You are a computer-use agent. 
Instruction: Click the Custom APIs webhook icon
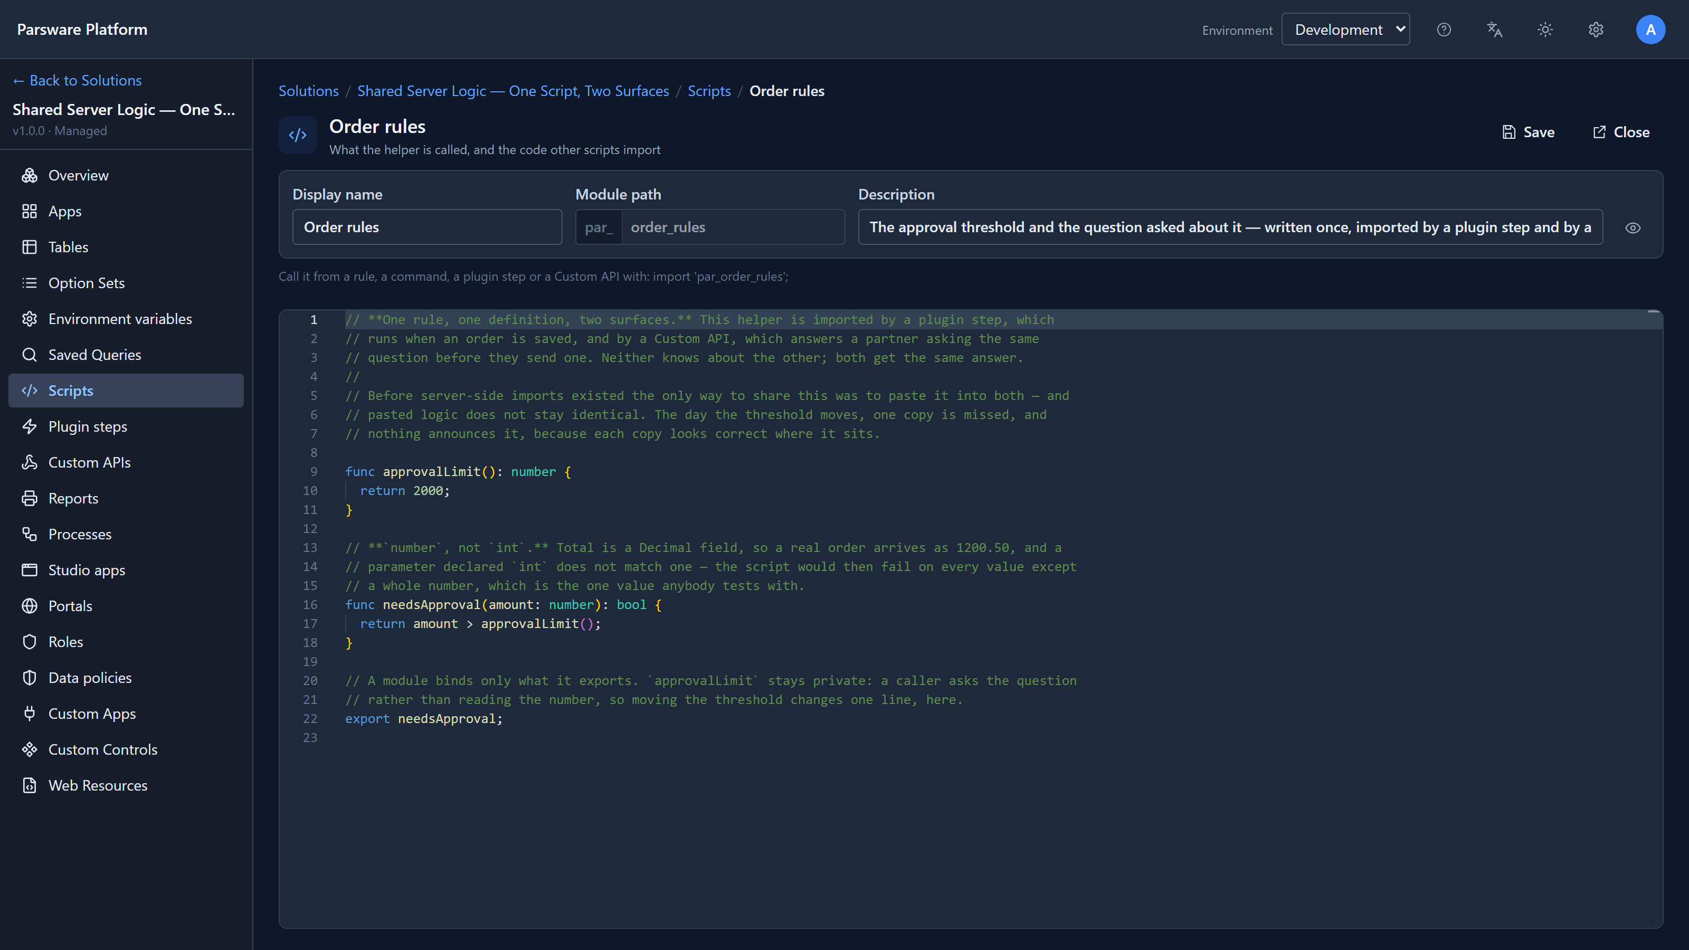click(x=30, y=462)
